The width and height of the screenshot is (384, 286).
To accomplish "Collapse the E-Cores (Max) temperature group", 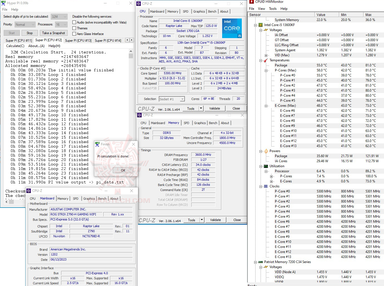I will tap(266, 106).
